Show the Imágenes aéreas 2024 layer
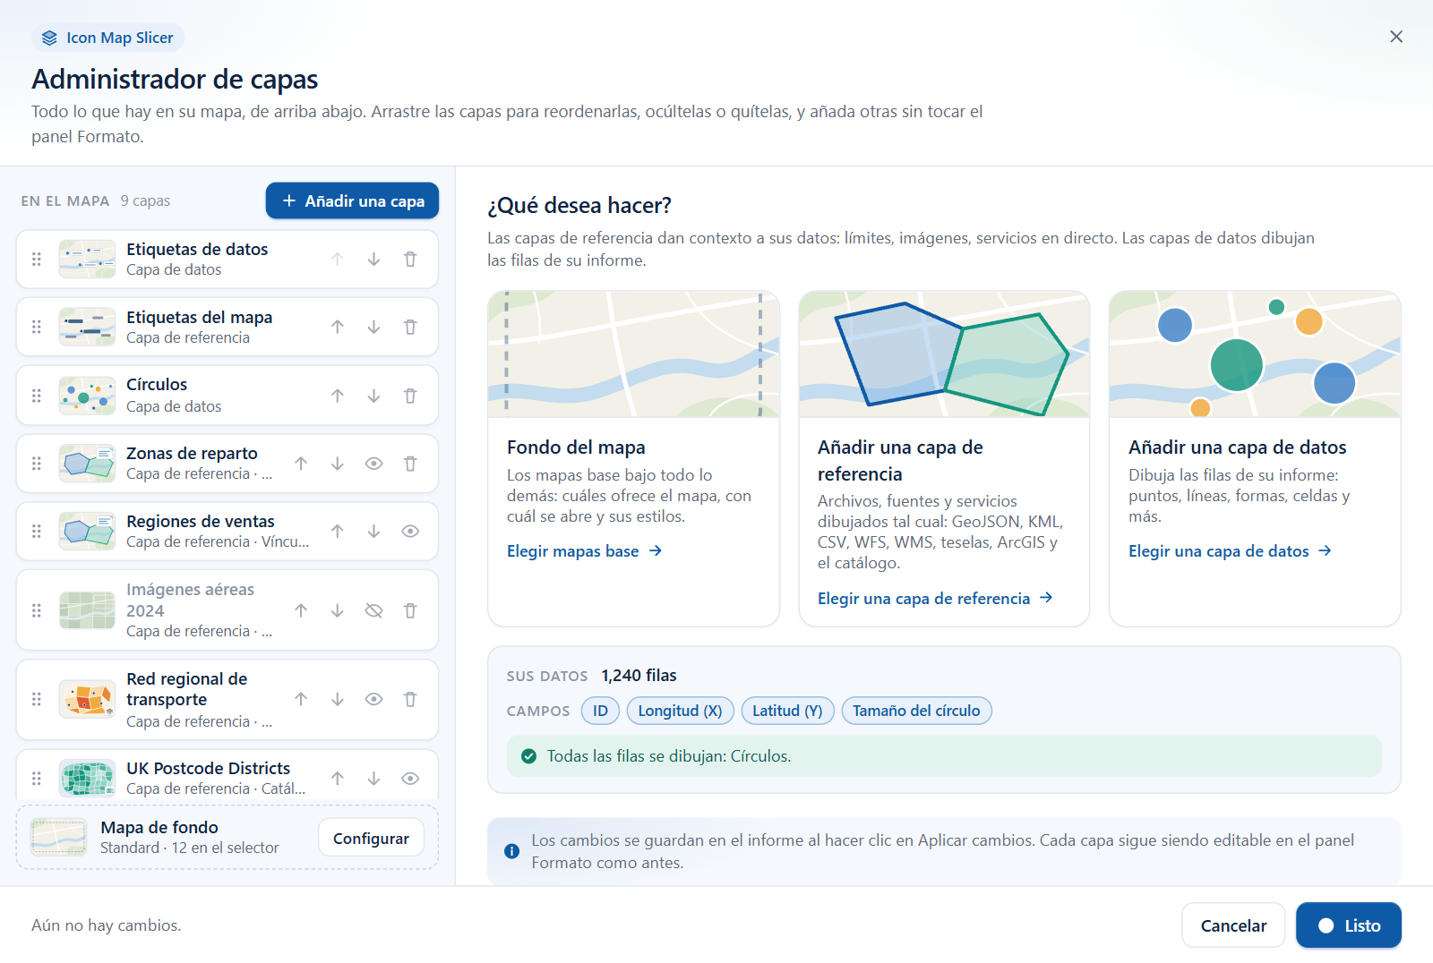1433x963 pixels. 374,610
